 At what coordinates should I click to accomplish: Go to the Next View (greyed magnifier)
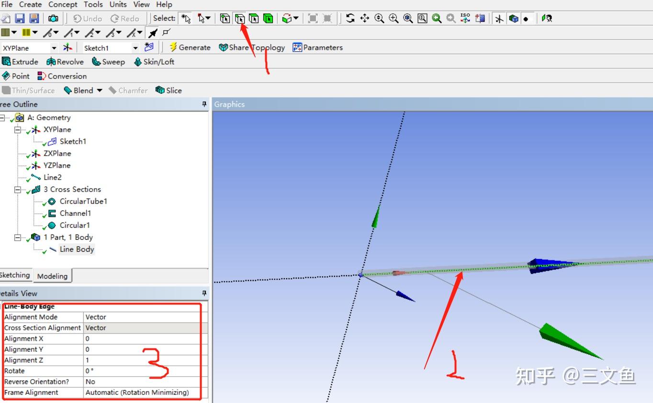click(x=451, y=18)
